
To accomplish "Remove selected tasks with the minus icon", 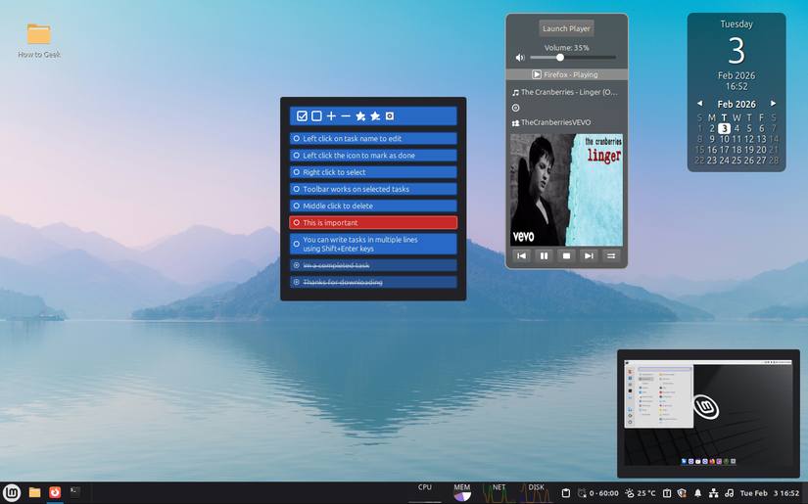I will click(x=346, y=115).
